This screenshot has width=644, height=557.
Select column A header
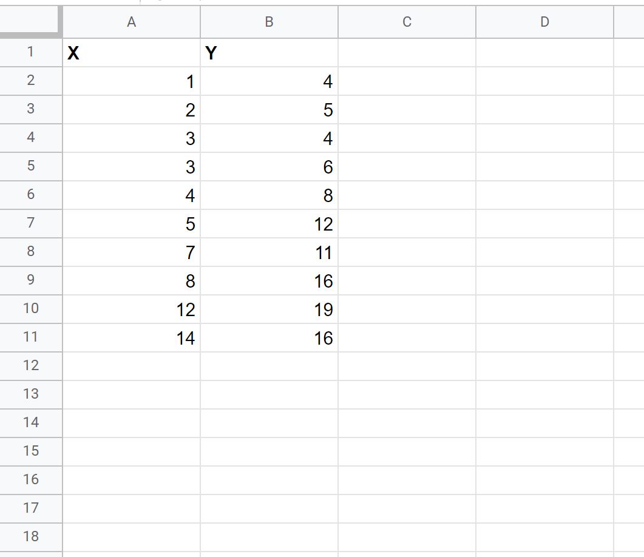132,22
